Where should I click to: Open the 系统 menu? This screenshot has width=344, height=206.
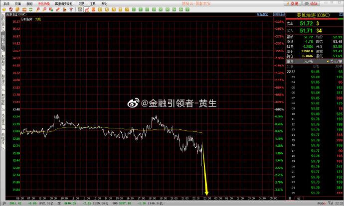6,3
